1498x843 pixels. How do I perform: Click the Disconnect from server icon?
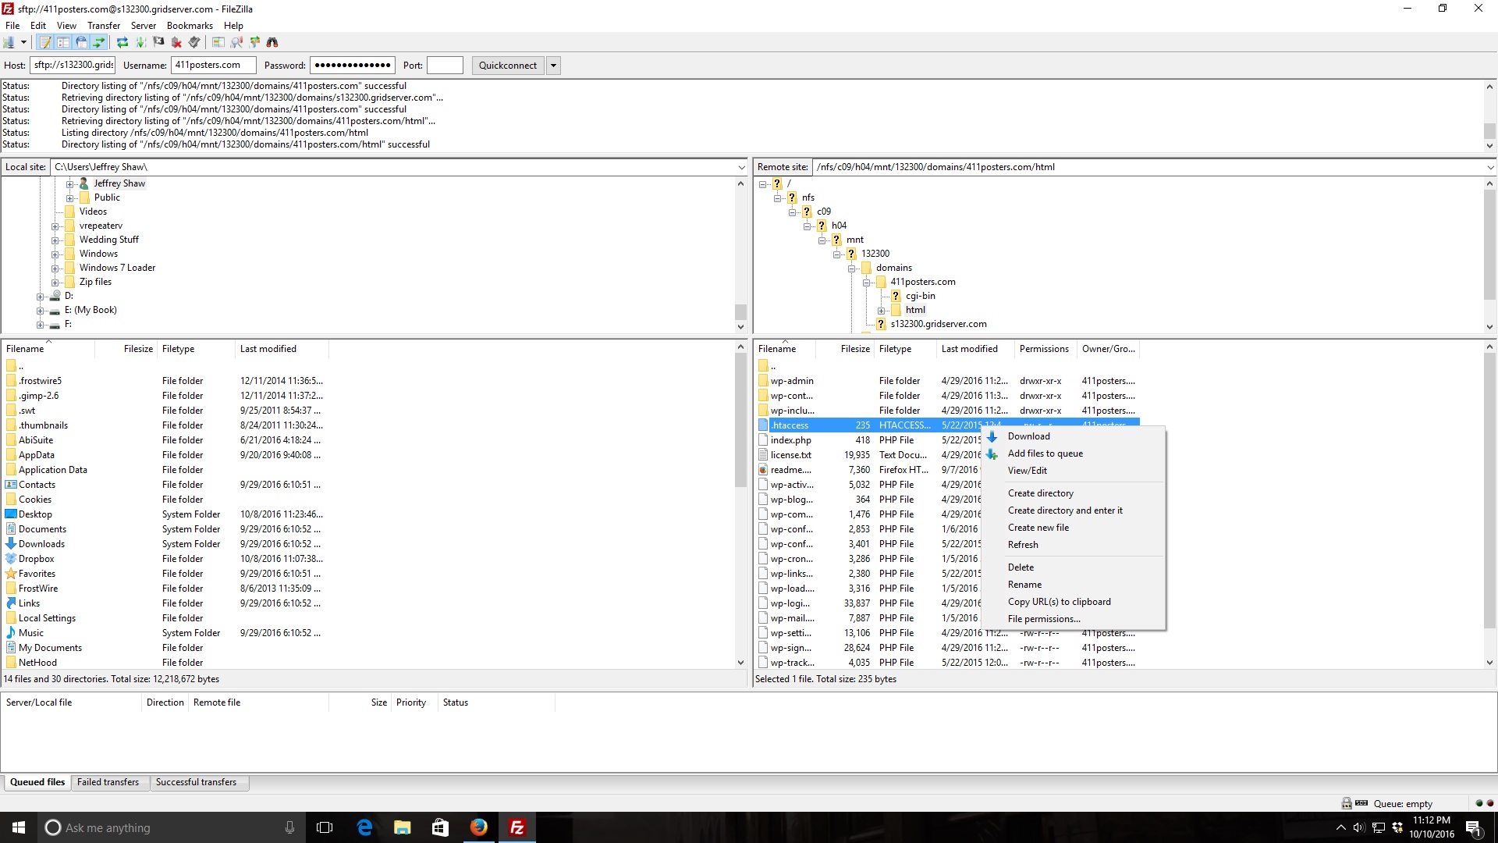click(176, 42)
